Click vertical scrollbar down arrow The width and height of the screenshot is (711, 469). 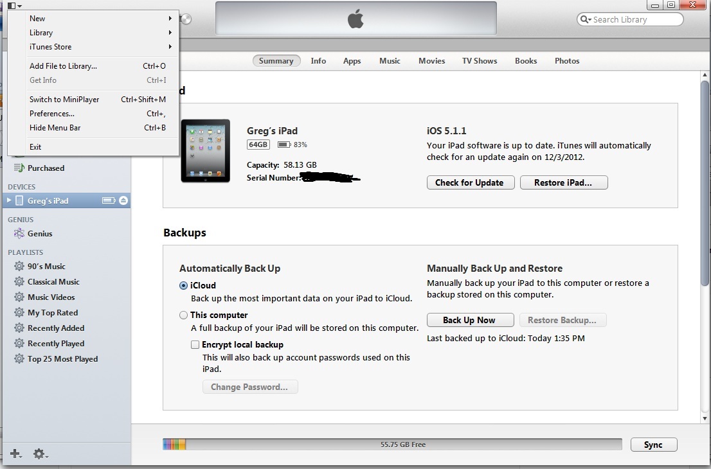[x=705, y=419]
